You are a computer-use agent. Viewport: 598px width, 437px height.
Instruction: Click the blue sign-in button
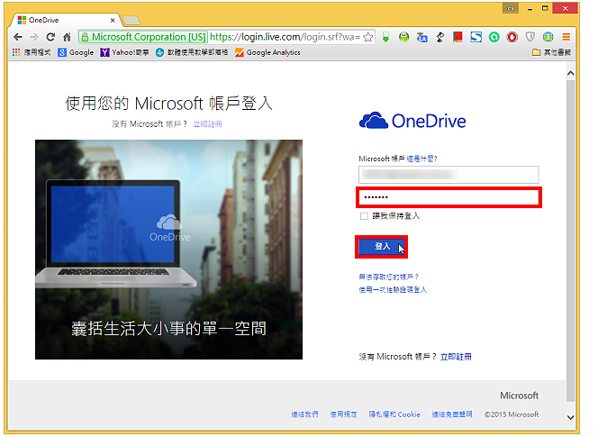coord(381,247)
